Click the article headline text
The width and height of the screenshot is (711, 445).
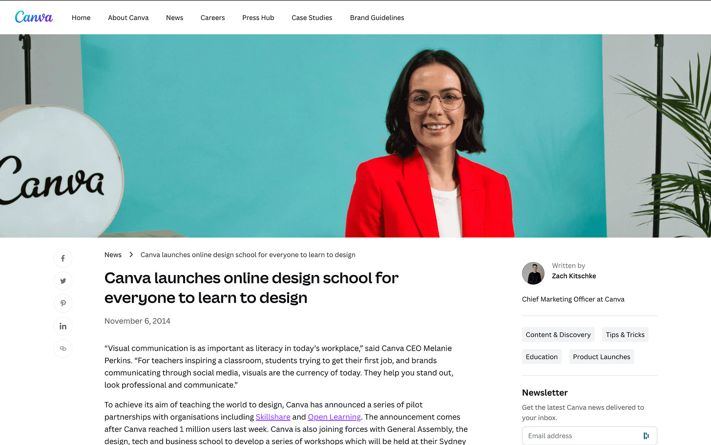[251, 288]
